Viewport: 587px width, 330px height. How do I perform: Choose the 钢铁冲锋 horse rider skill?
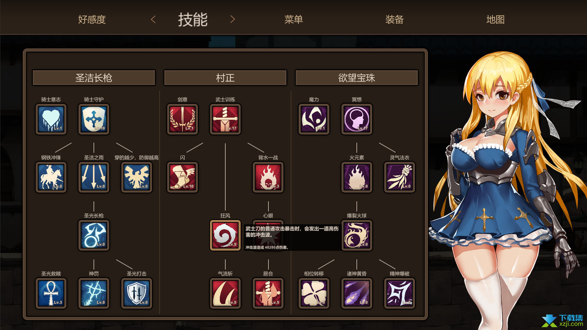[51, 177]
